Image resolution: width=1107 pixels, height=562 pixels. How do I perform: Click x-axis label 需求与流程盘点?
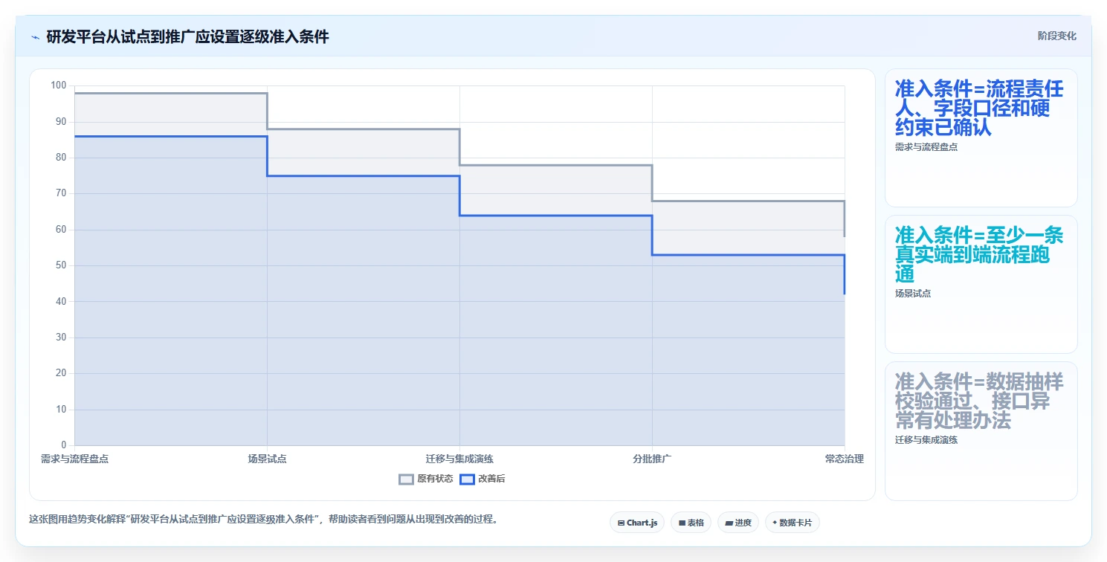(74, 459)
